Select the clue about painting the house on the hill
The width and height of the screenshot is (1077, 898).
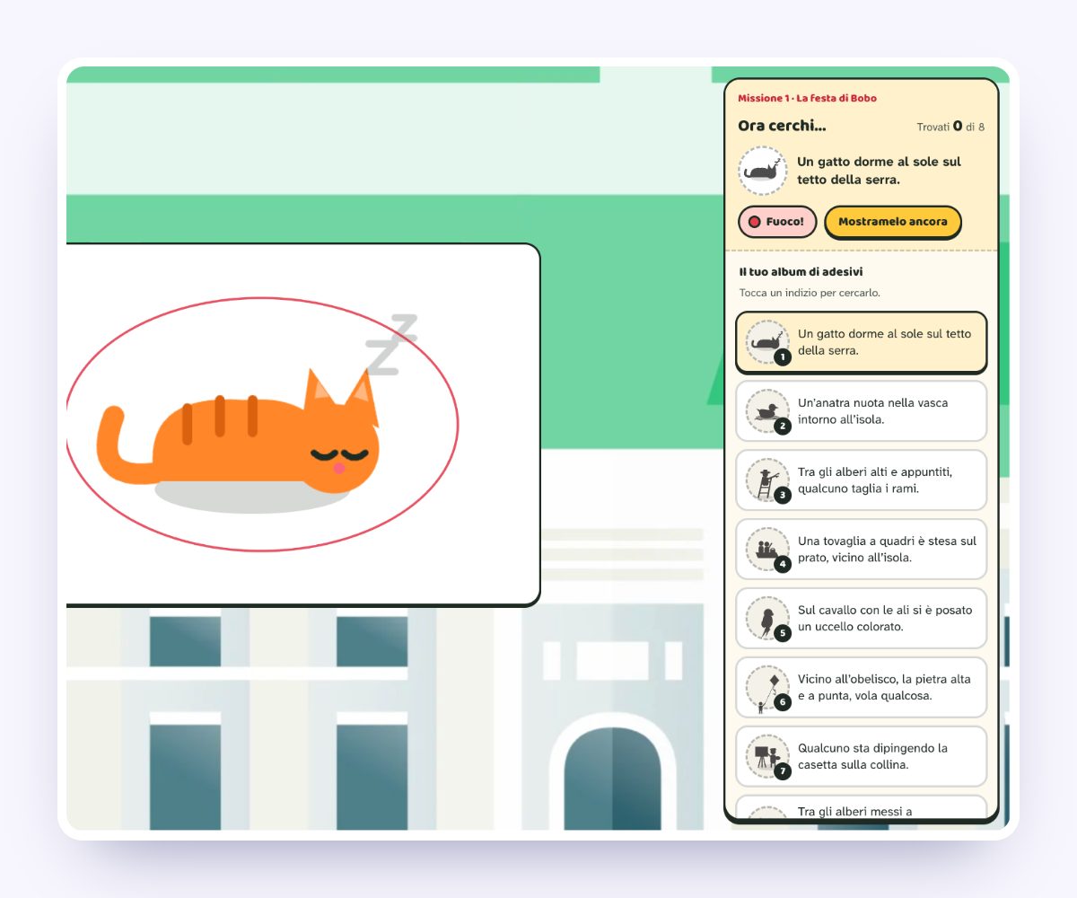(x=862, y=757)
